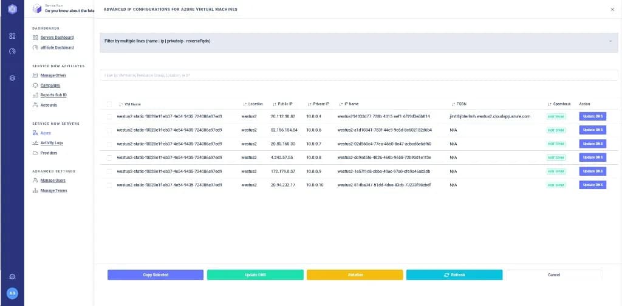
Task: Click the Manage Teams hierarchy icon
Action: coord(35,190)
